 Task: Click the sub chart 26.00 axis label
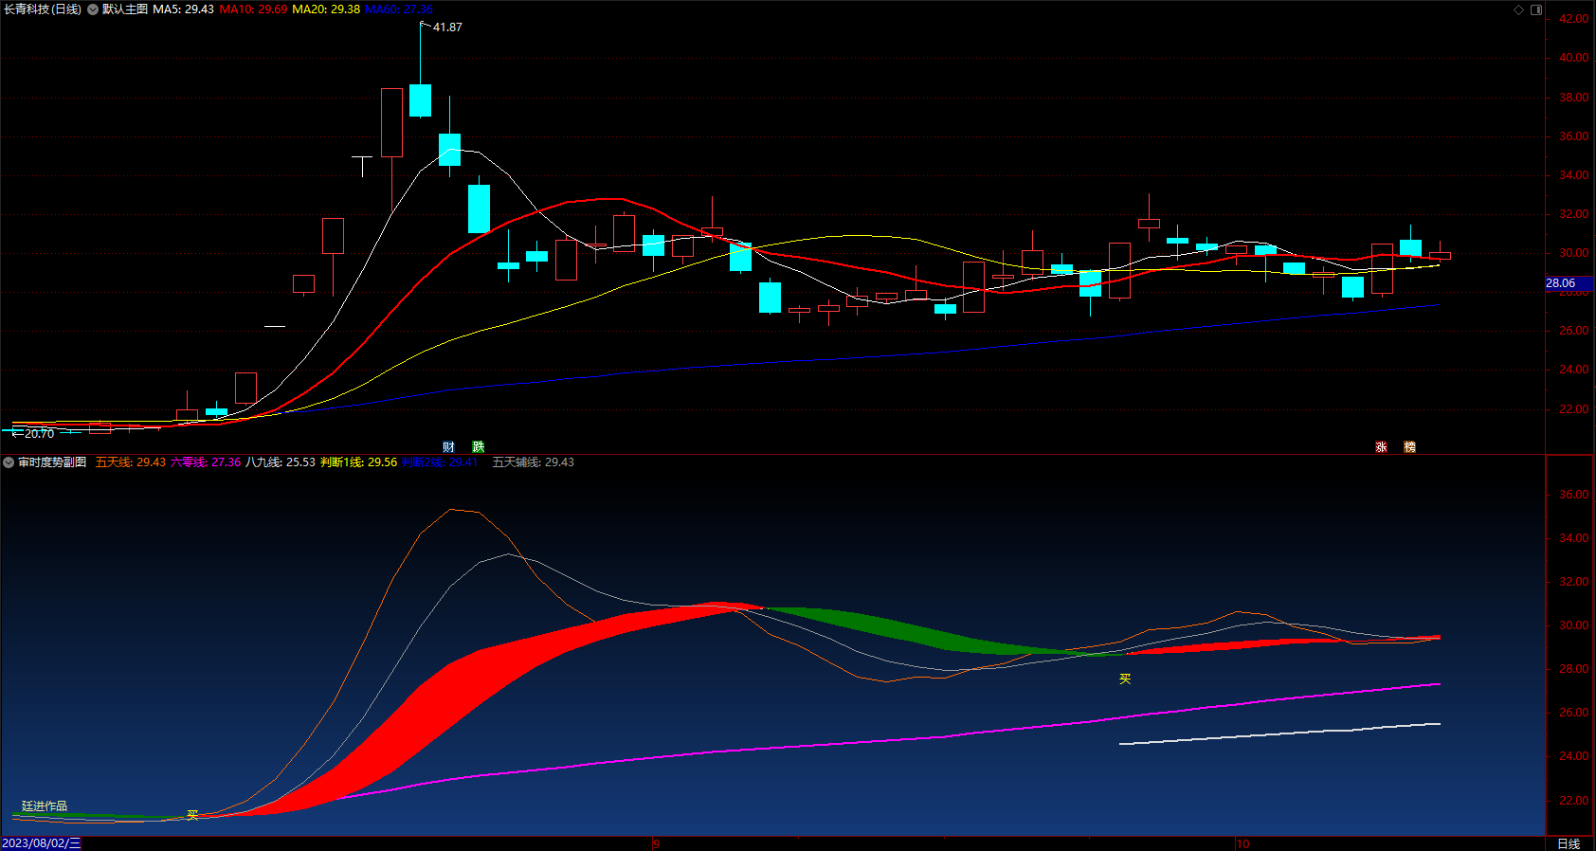point(1573,713)
